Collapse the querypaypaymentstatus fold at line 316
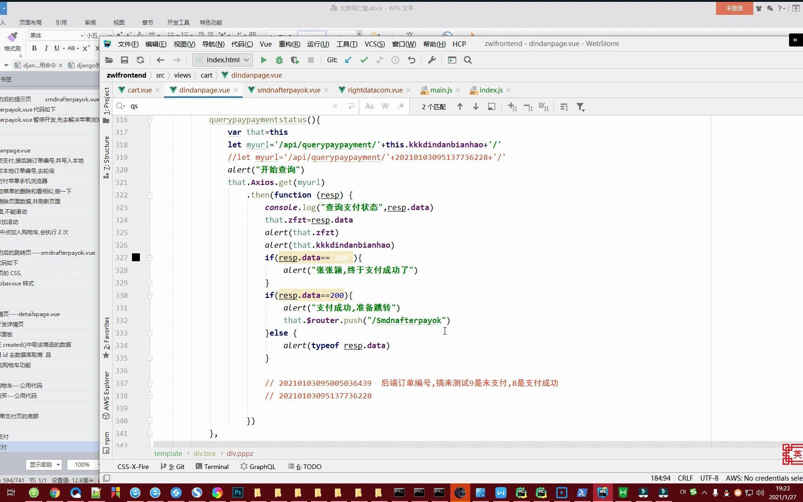Image resolution: width=803 pixels, height=502 pixels. pyautogui.click(x=150, y=120)
